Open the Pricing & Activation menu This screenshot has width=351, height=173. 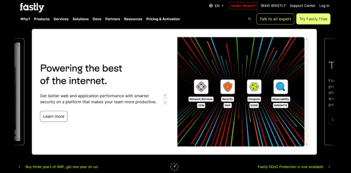click(163, 19)
